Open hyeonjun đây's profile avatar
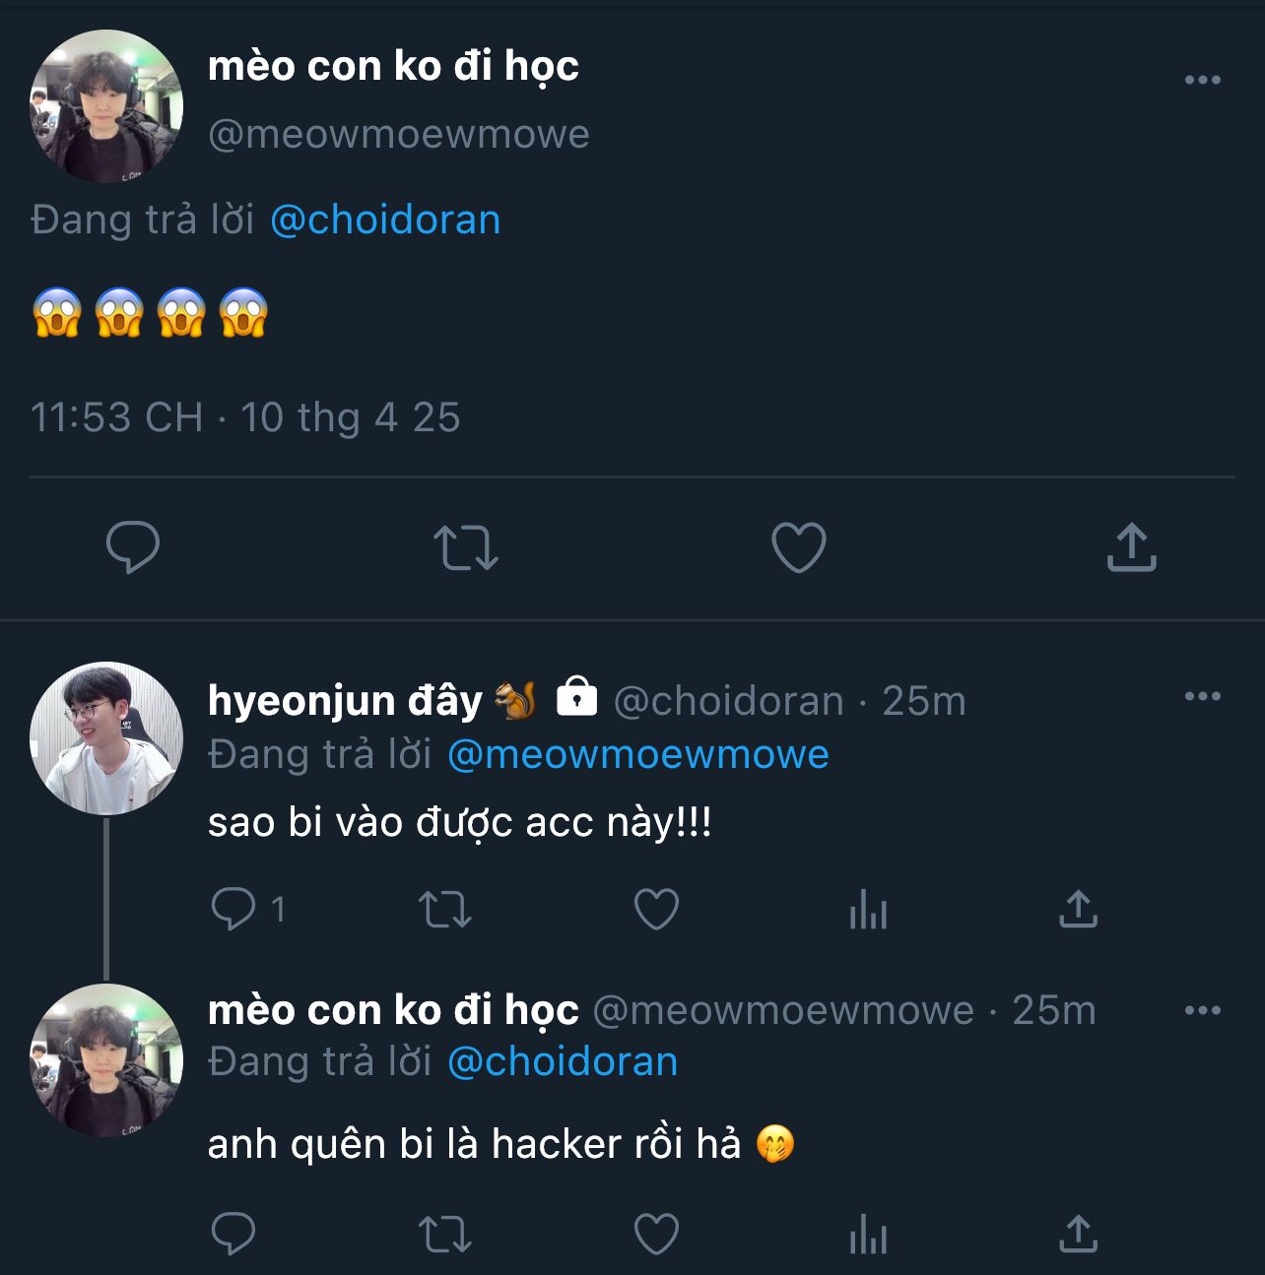The width and height of the screenshot is (1265, 1275). (106, 738)
